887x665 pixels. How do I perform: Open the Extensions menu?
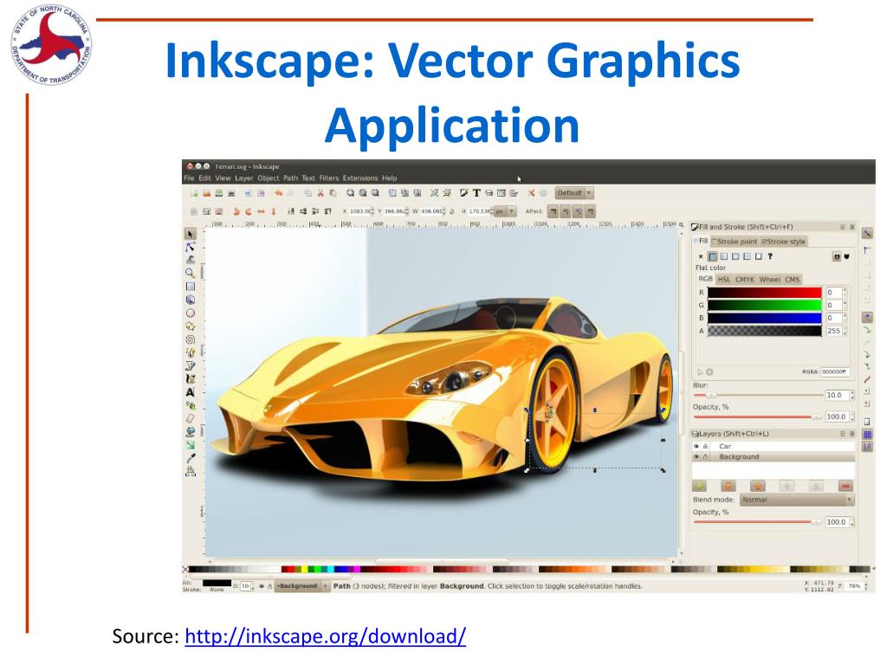359,178
